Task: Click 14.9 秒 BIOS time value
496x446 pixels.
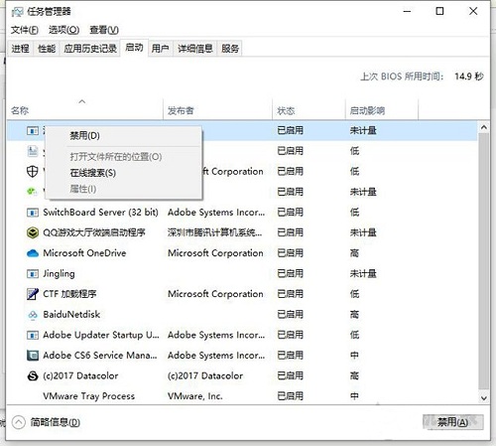Action: tap(469, 76)
